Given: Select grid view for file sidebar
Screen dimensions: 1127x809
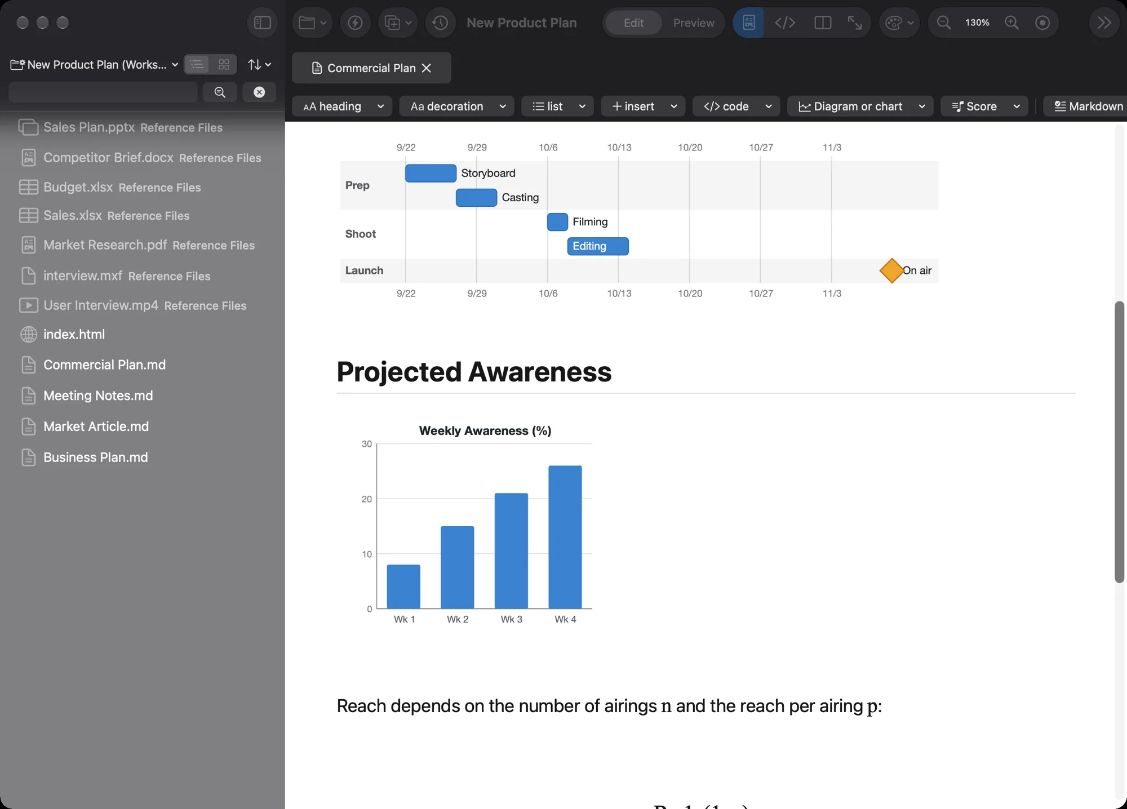Looking at the screenshot, I should [224, 64].
